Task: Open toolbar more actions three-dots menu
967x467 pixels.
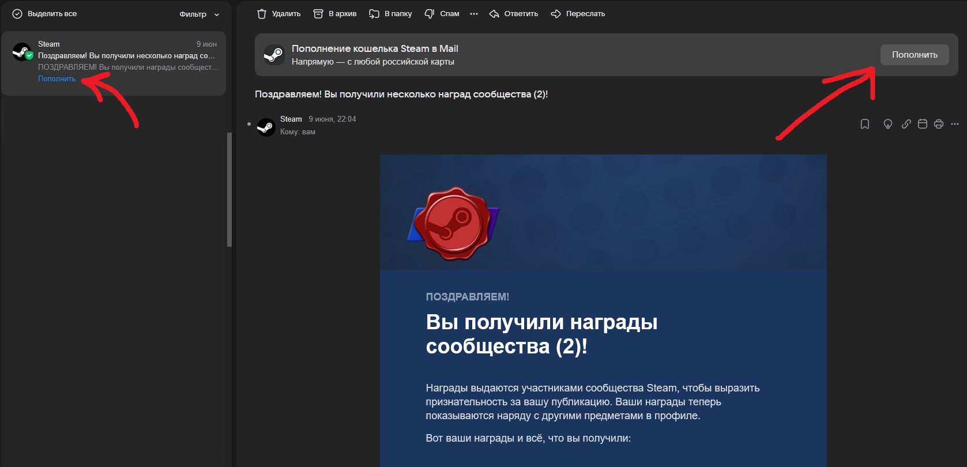Action: [474, 14]
